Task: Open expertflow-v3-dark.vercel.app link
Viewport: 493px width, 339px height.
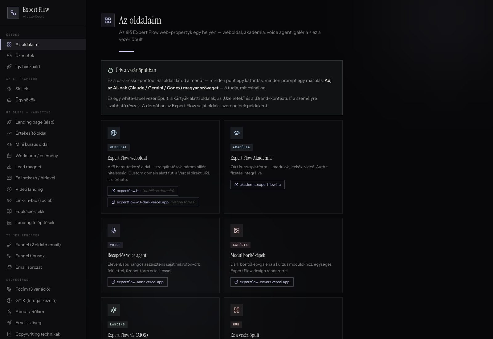Action: [x=153, y=202]
